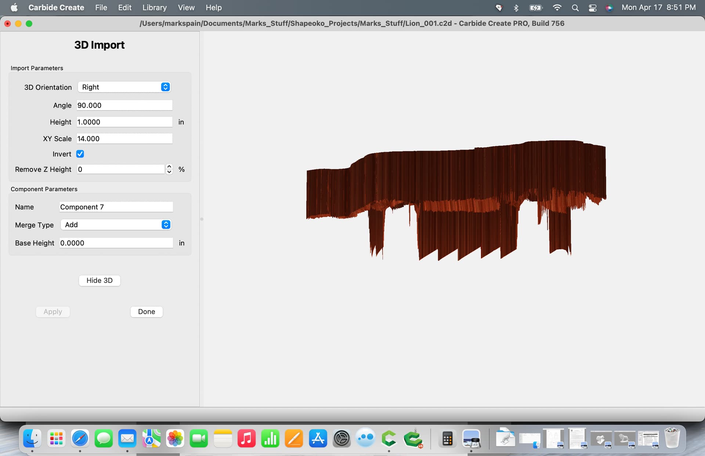Click the Angle input field

click(x=124, y=105)
